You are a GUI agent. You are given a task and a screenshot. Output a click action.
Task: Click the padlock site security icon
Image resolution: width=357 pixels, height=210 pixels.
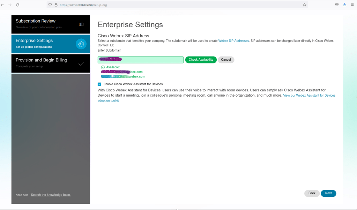click(56, 5)
